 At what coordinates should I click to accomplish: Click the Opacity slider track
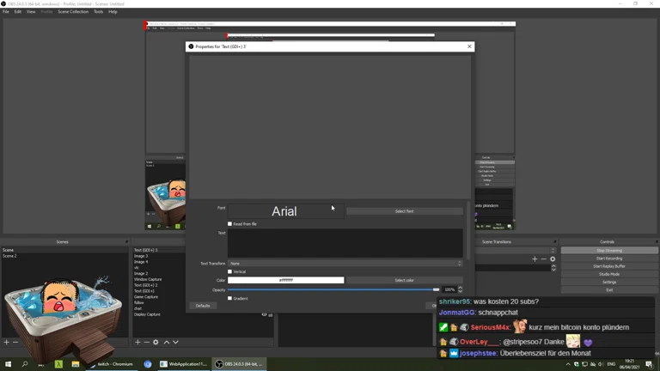335,289
